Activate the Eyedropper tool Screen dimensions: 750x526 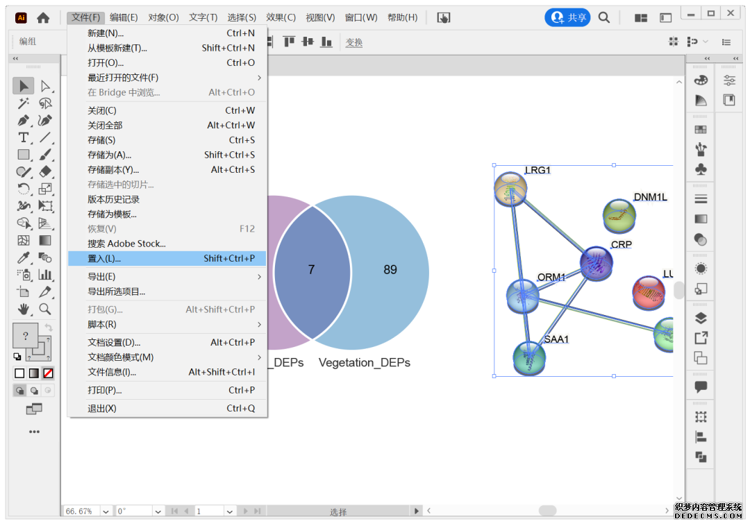pyautogui.click(x=24, y=257)
